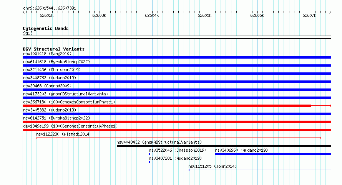This screenshot has height=185, width=342.
Task: Select the blue bar under nsv4173203
Action: point(177,98)
